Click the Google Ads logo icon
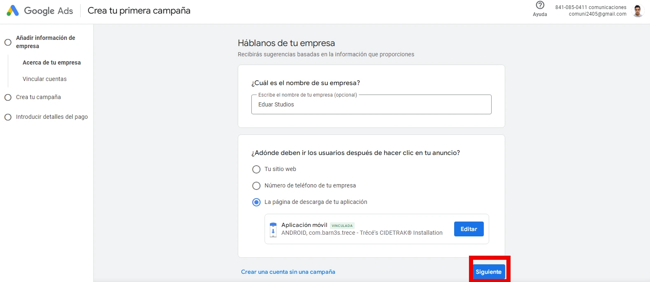 pyautogui.click(x=13, y=11)
